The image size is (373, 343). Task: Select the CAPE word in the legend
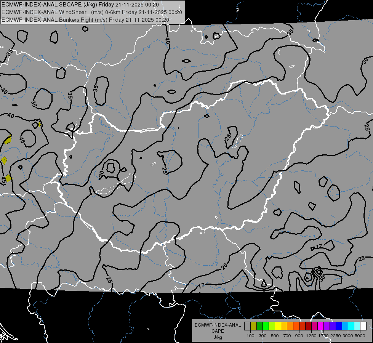tap(218, 331)
